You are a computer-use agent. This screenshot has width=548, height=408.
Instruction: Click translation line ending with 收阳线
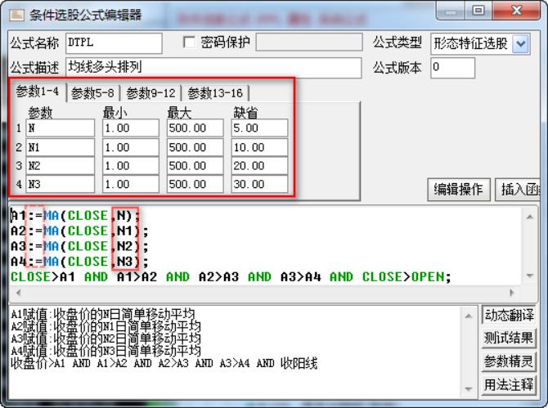(x=164, y=363)
